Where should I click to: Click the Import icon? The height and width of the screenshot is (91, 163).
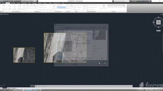tap(68, 7)
